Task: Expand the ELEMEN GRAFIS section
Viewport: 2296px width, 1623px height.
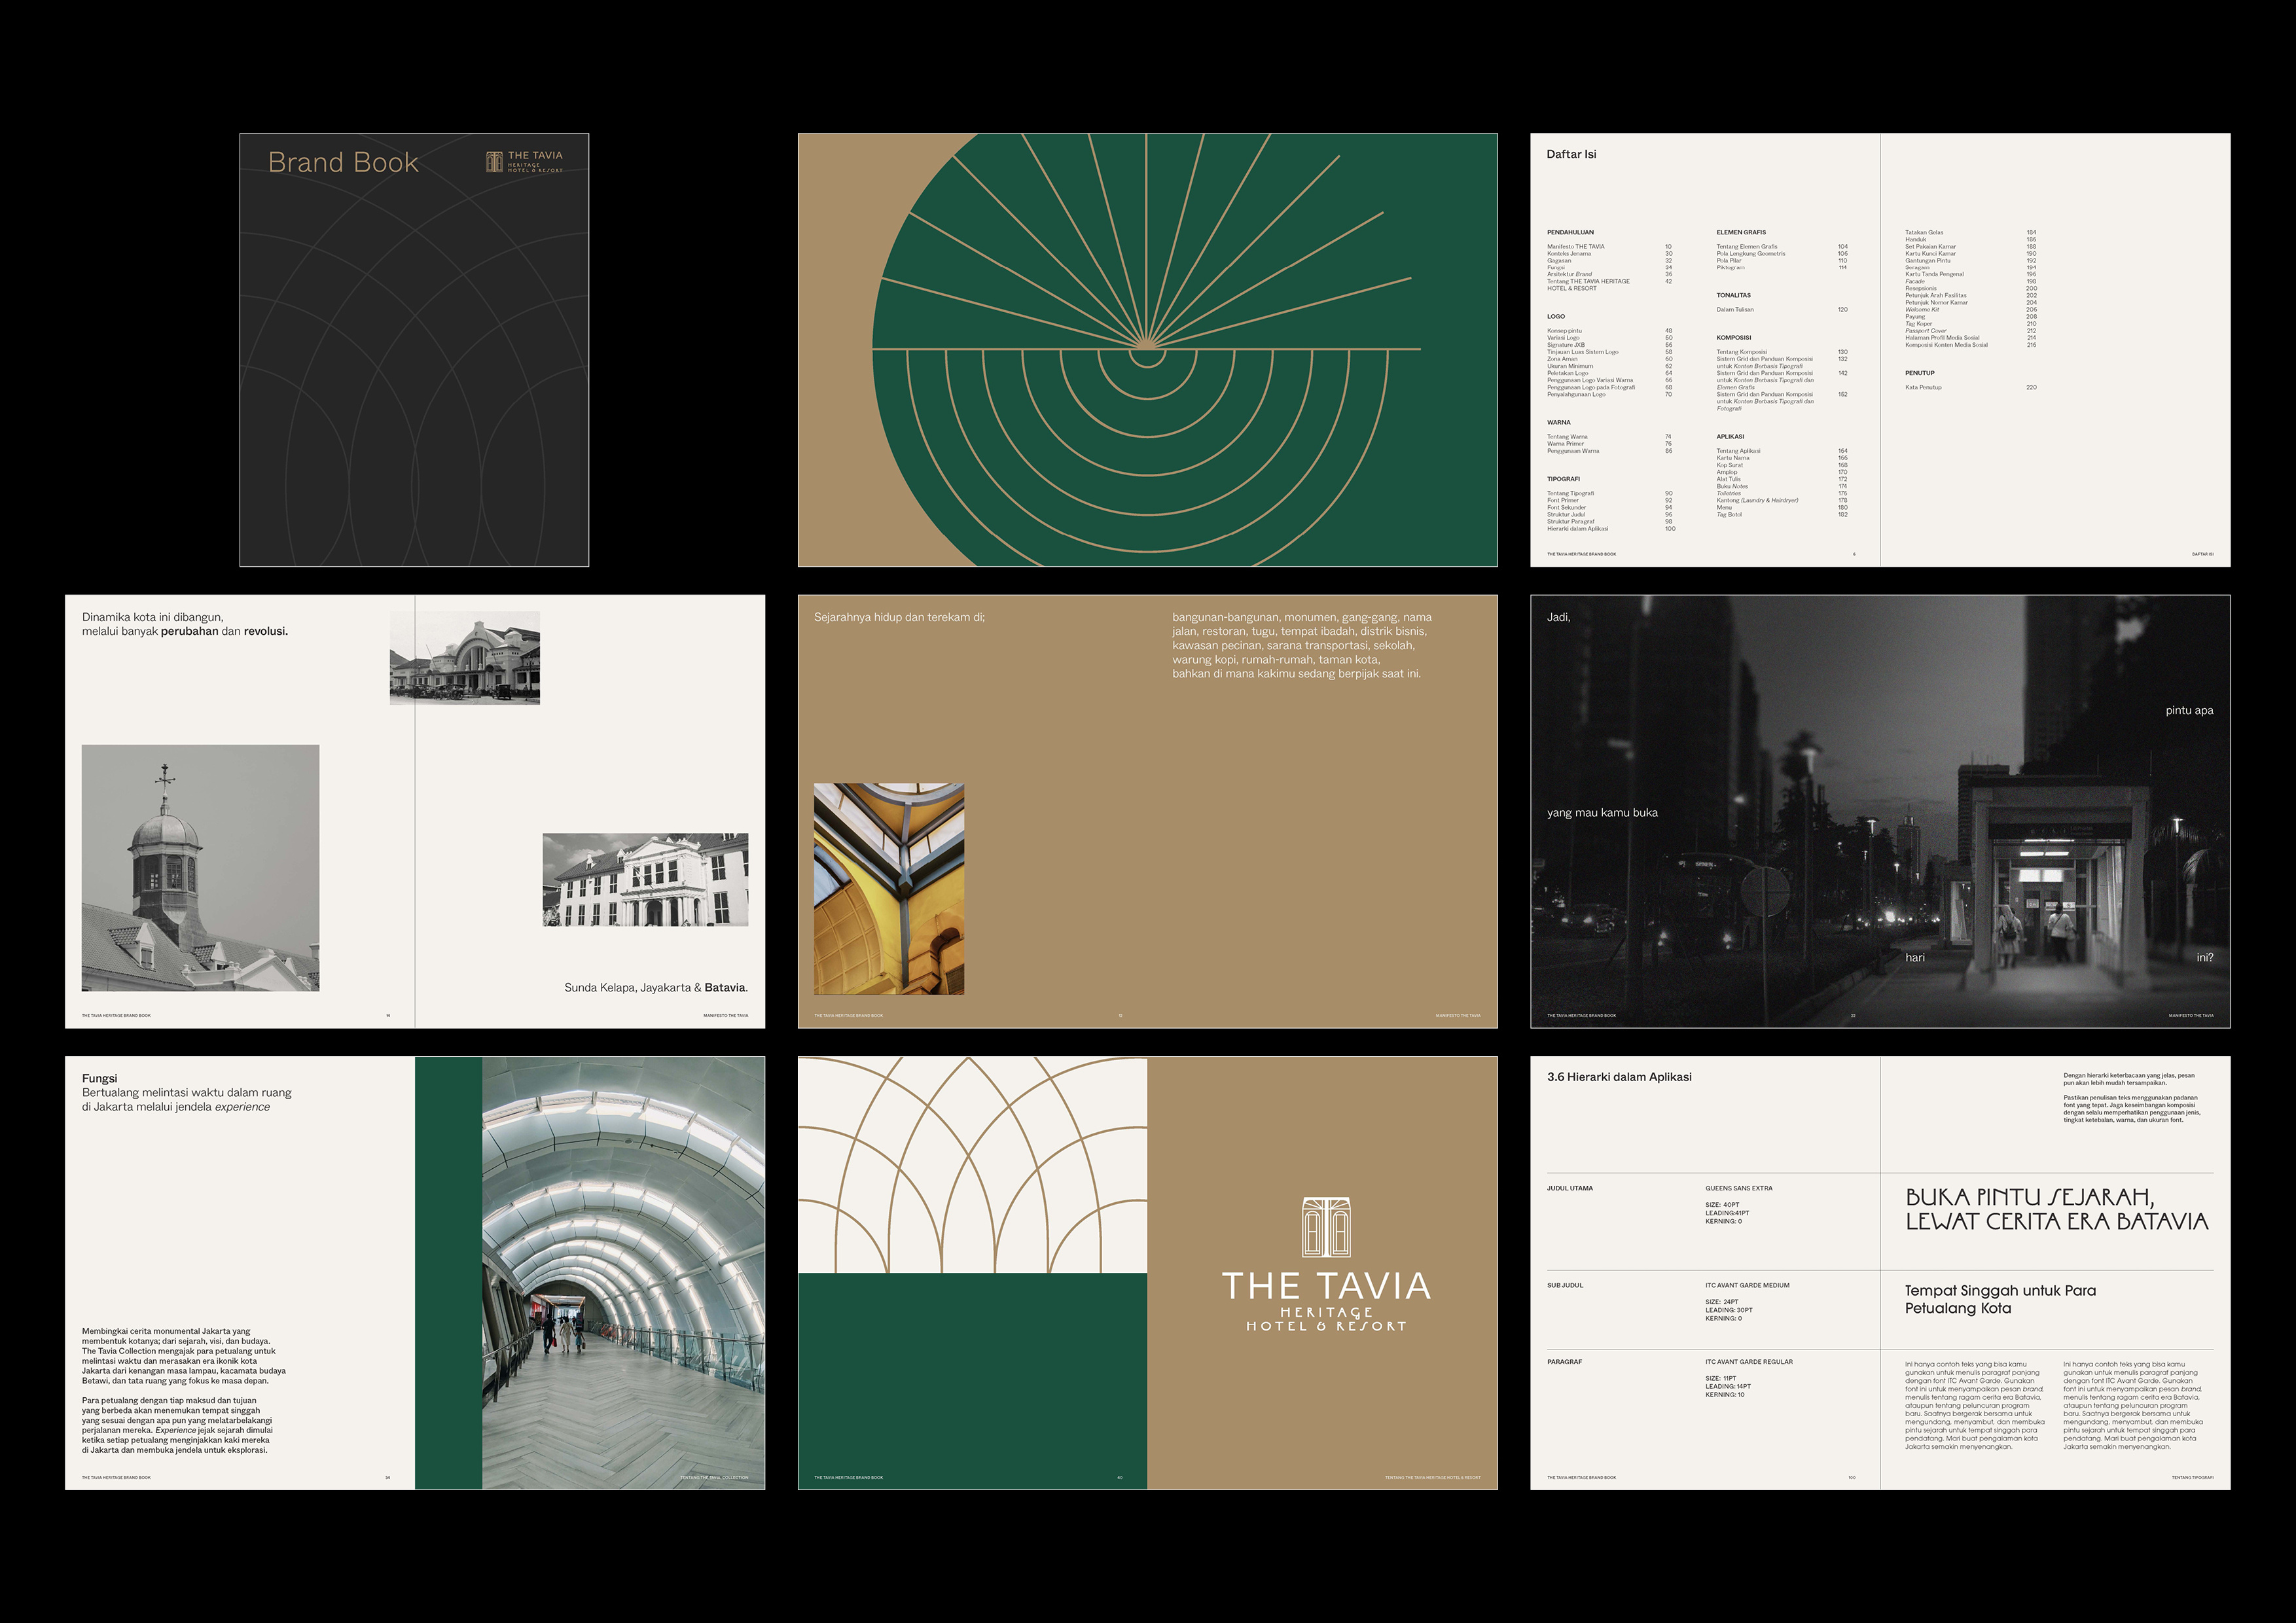Action: point(1742,232)
